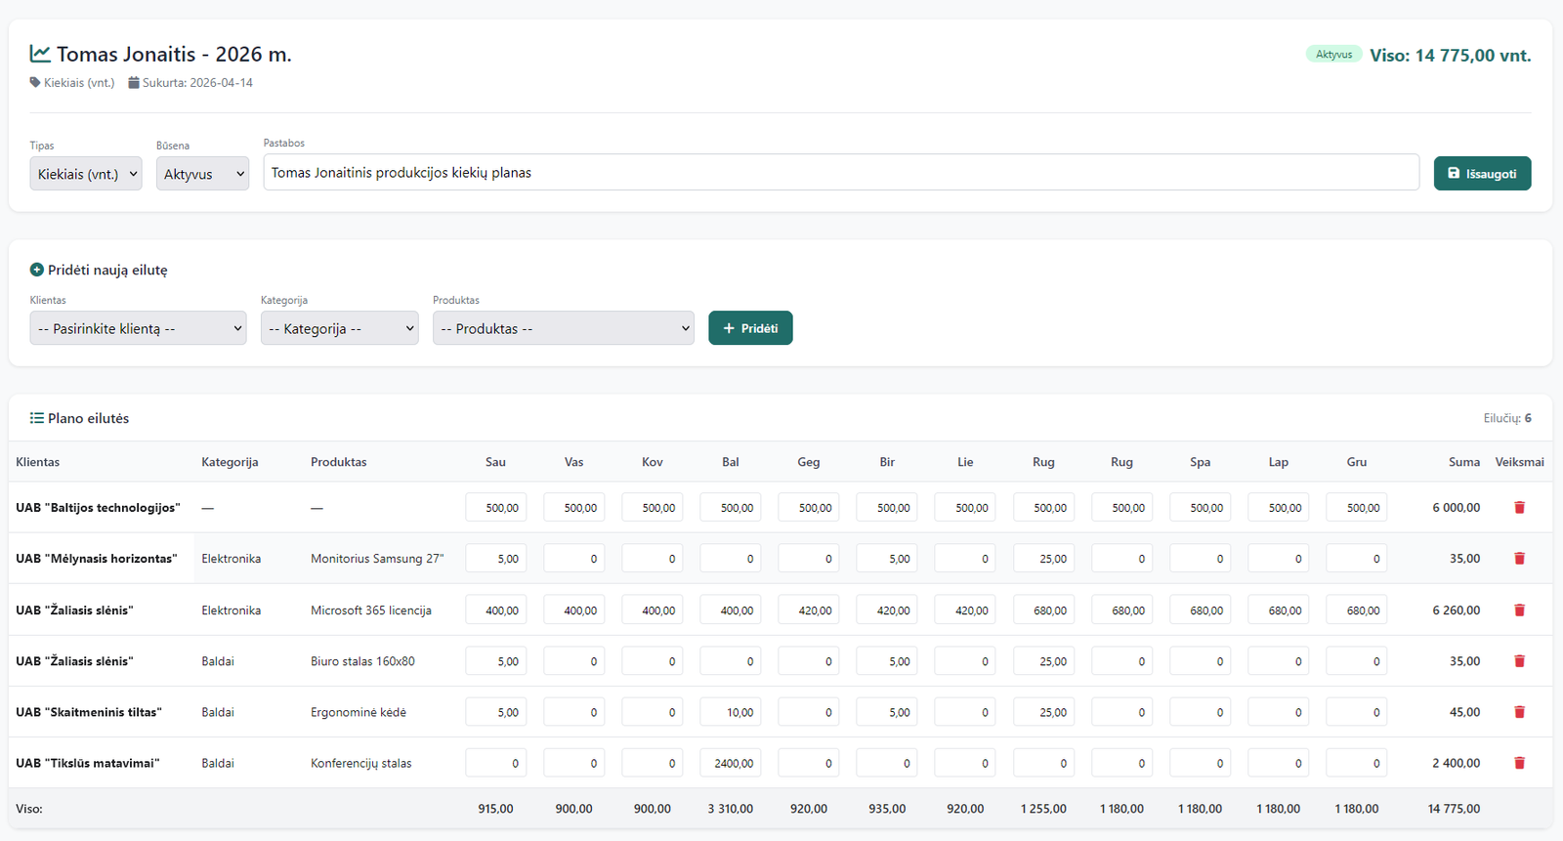
Task: Click into the Pastabos notes field
Action: click(x=840, y=173)
